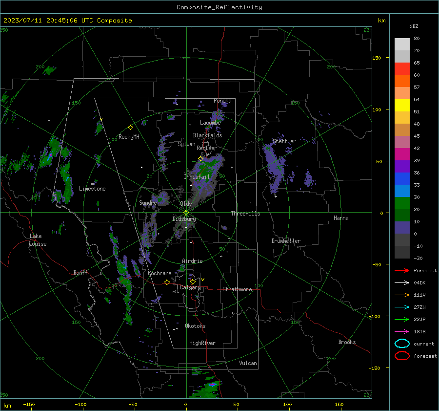The width and height of the screenshot is (439, 411).
Task: Select the magenta 42–39 dBZ swatch
Action: [x=402, y=154]
